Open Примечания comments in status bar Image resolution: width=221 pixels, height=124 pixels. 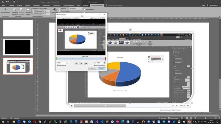[x=173, y=118]
